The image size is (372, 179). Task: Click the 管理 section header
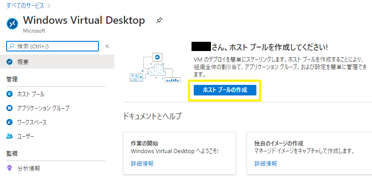click(x=12, y=79)
